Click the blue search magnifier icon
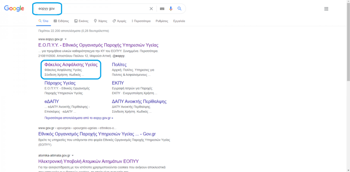Screen dimensions: 350x172 coord(179,9)
